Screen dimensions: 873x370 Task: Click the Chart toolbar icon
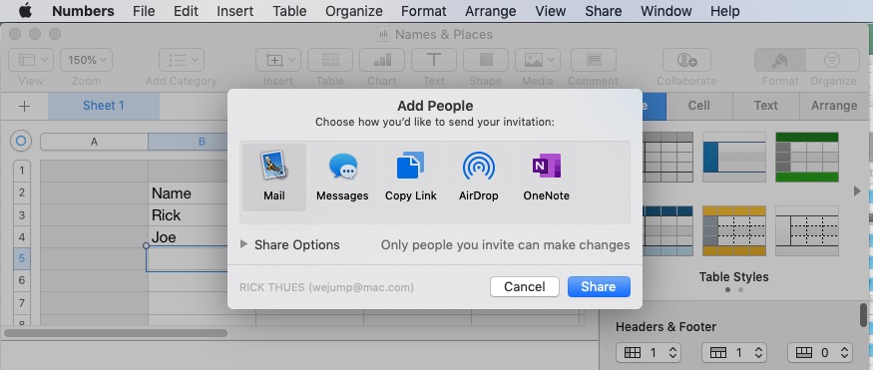pyautogui.click(x=382, y=60)
